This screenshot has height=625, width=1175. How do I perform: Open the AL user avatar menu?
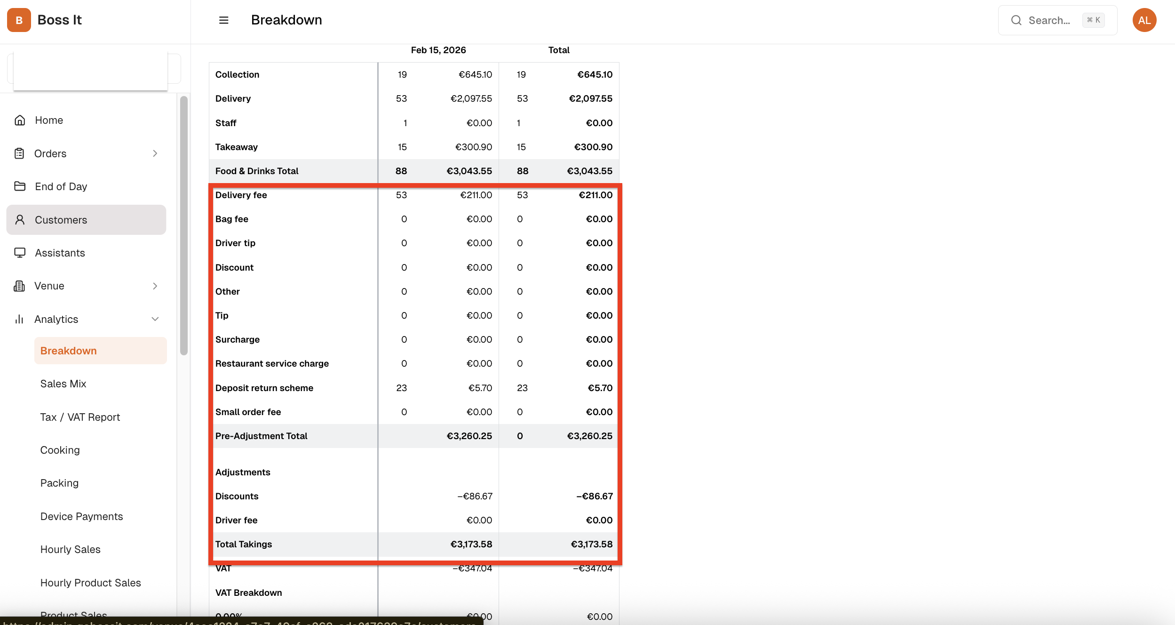[x=1144, y=20]
